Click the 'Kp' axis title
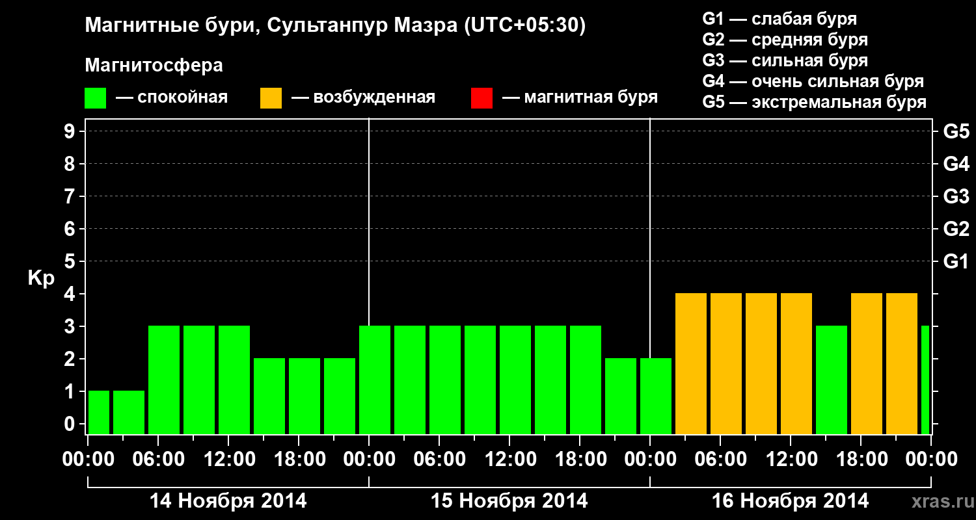The image size is (976, 520). click(41, 278)
